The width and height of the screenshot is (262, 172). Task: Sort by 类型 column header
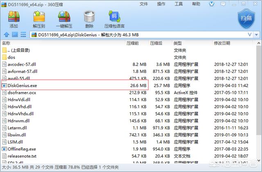coord(177,43)
